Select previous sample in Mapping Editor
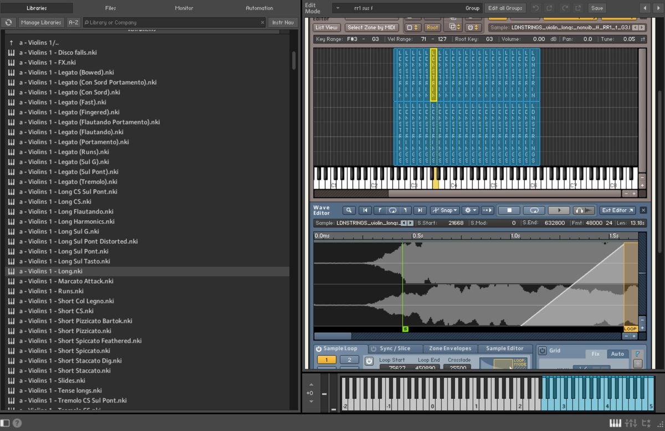 (636, 28)
